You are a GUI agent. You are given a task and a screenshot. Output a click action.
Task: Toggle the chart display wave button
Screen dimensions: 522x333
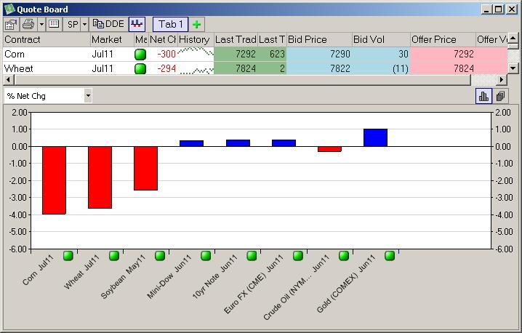[x=137, y=24]
